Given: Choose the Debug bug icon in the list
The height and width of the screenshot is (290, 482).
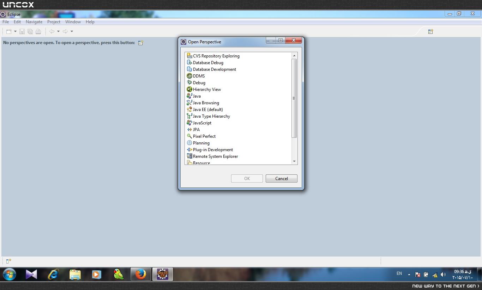Looking at the screenshot, I should coord(189,82).
